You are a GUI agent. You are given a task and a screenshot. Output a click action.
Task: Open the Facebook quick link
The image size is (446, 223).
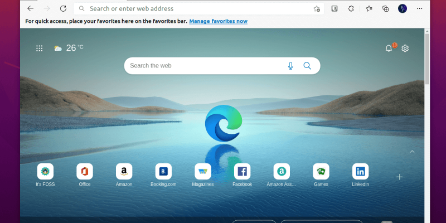[242, 174]
